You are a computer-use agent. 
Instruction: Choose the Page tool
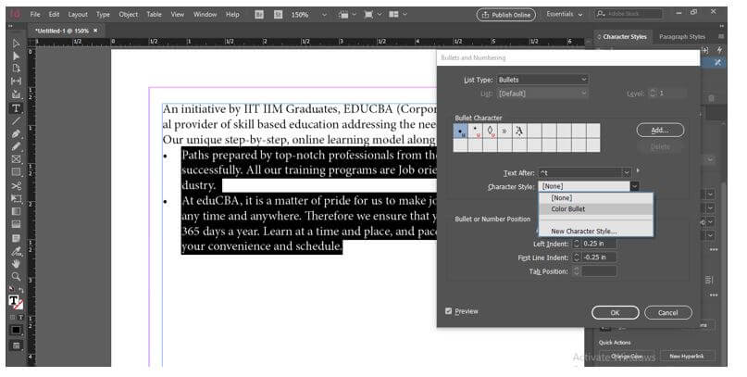tap(16, 69)
